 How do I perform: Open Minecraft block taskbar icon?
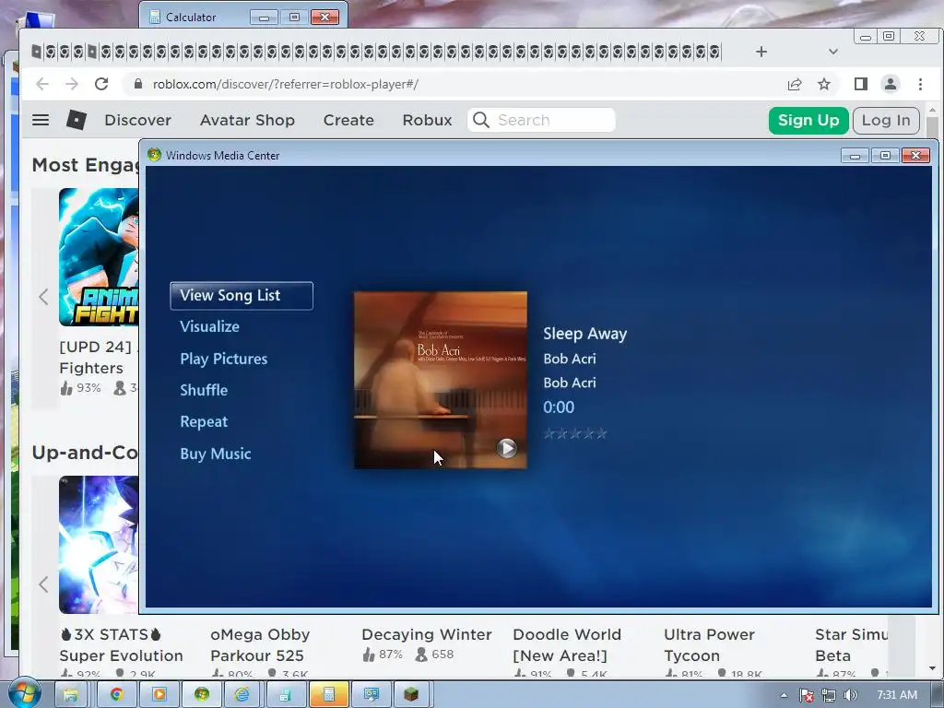click(x=411, y=695)
